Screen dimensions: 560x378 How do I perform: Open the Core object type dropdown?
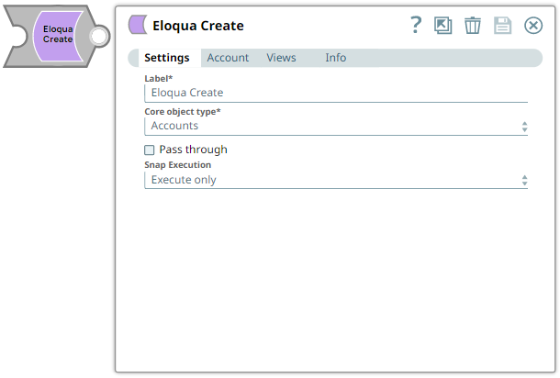pos(336,126)
